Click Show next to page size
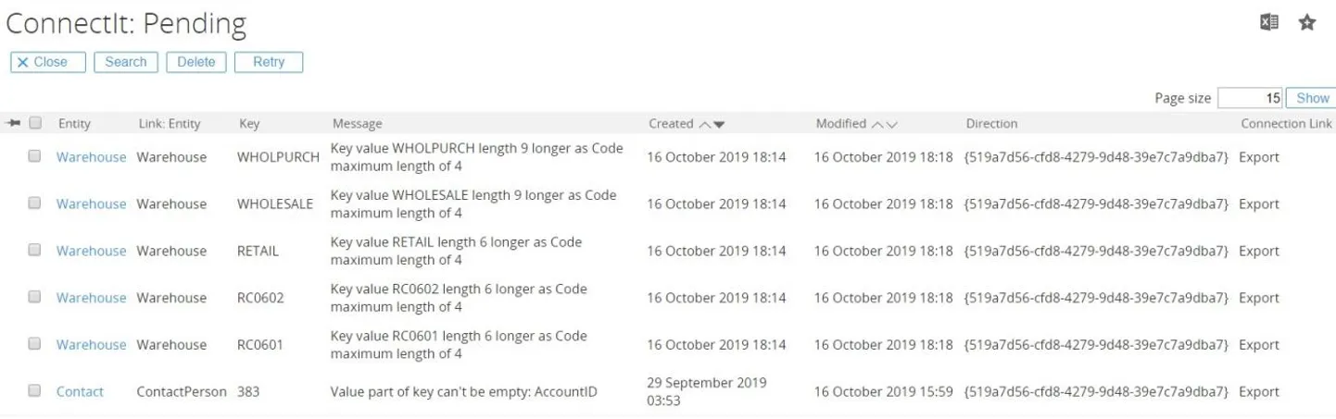Screen dimensions: 1336x419 pyautogui.click(x=1312, y=98)
